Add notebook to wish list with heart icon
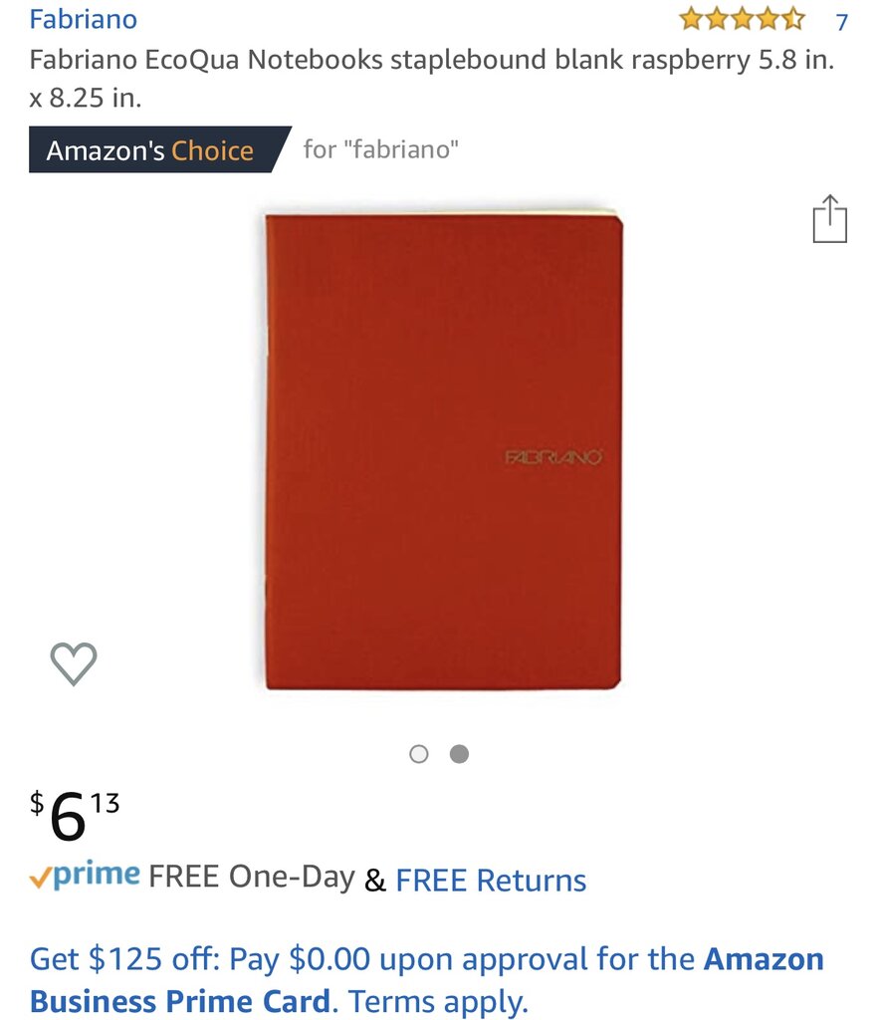879x1020 pixels. pyautogui.click(x=74, y=663)
